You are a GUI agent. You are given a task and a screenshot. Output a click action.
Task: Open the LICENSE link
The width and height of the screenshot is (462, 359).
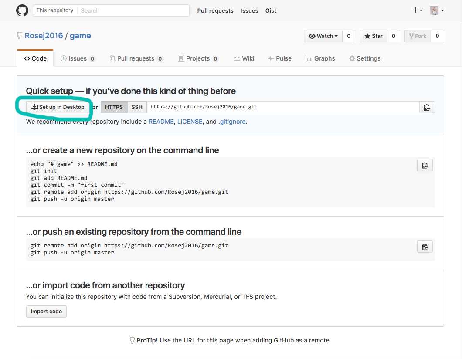click(x=190, y=122)
